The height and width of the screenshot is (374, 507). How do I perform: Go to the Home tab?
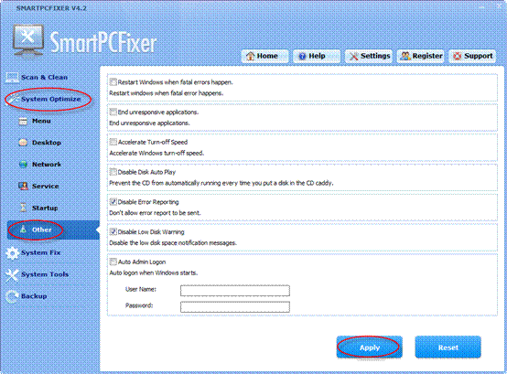tap(264, 56)
